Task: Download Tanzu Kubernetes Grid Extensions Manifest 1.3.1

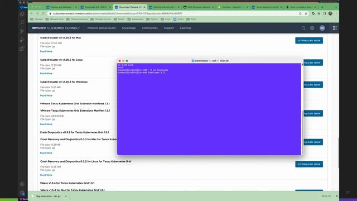Action: click(313, 113)
